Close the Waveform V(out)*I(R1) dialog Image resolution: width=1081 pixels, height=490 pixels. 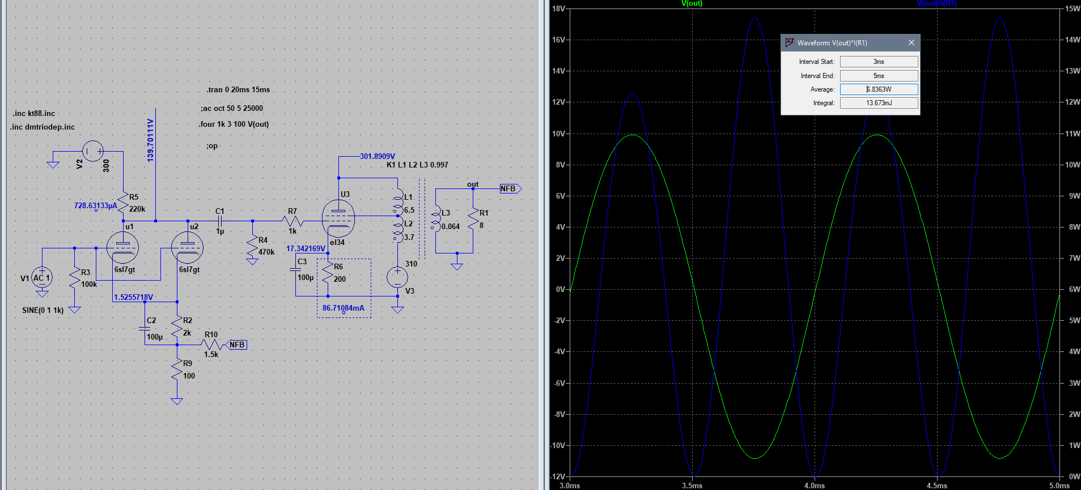911,43
